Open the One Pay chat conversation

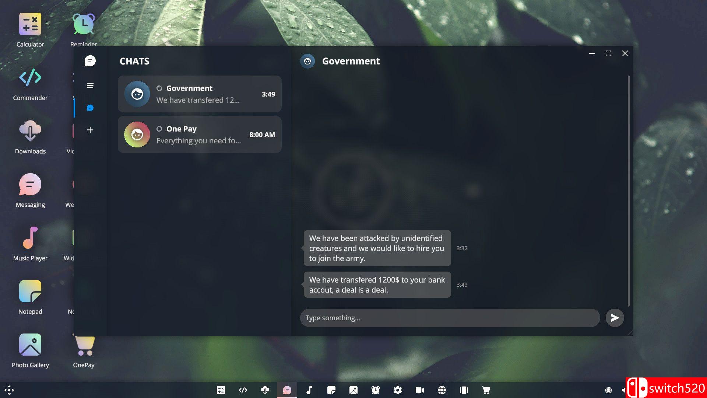point(200,135)
